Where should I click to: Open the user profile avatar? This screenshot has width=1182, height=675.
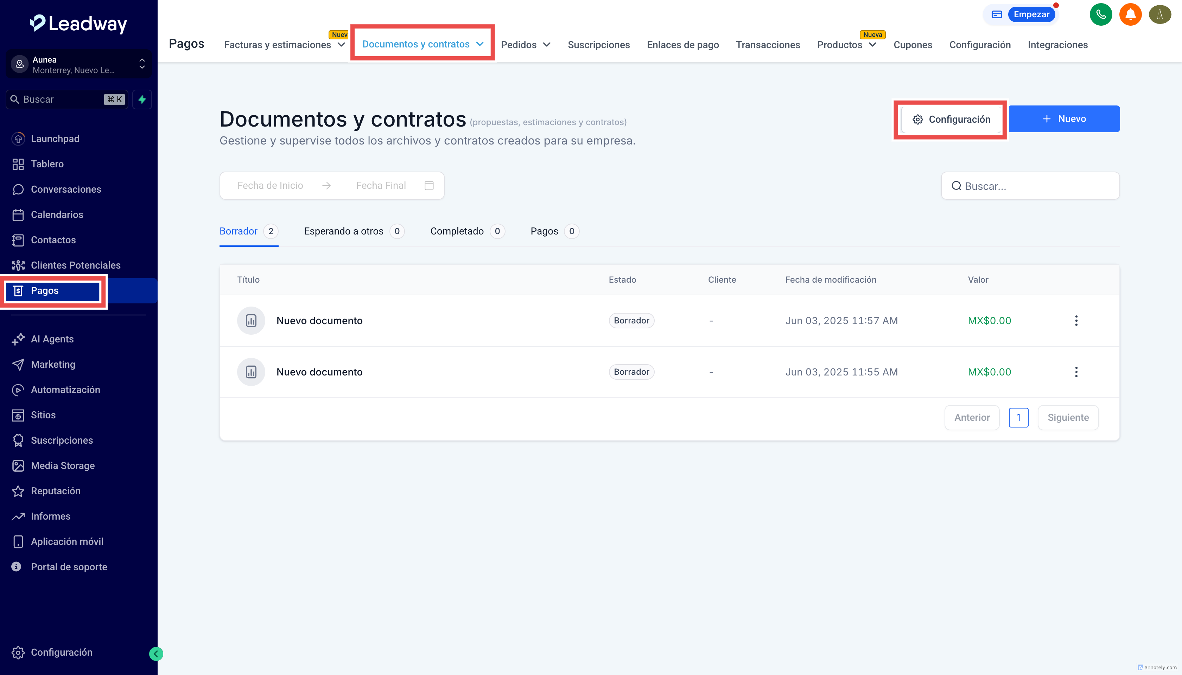1160,14
